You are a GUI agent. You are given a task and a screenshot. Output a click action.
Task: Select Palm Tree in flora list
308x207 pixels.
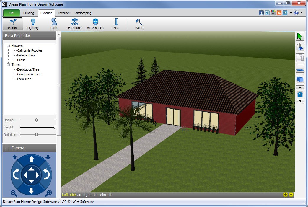point(24,79)
